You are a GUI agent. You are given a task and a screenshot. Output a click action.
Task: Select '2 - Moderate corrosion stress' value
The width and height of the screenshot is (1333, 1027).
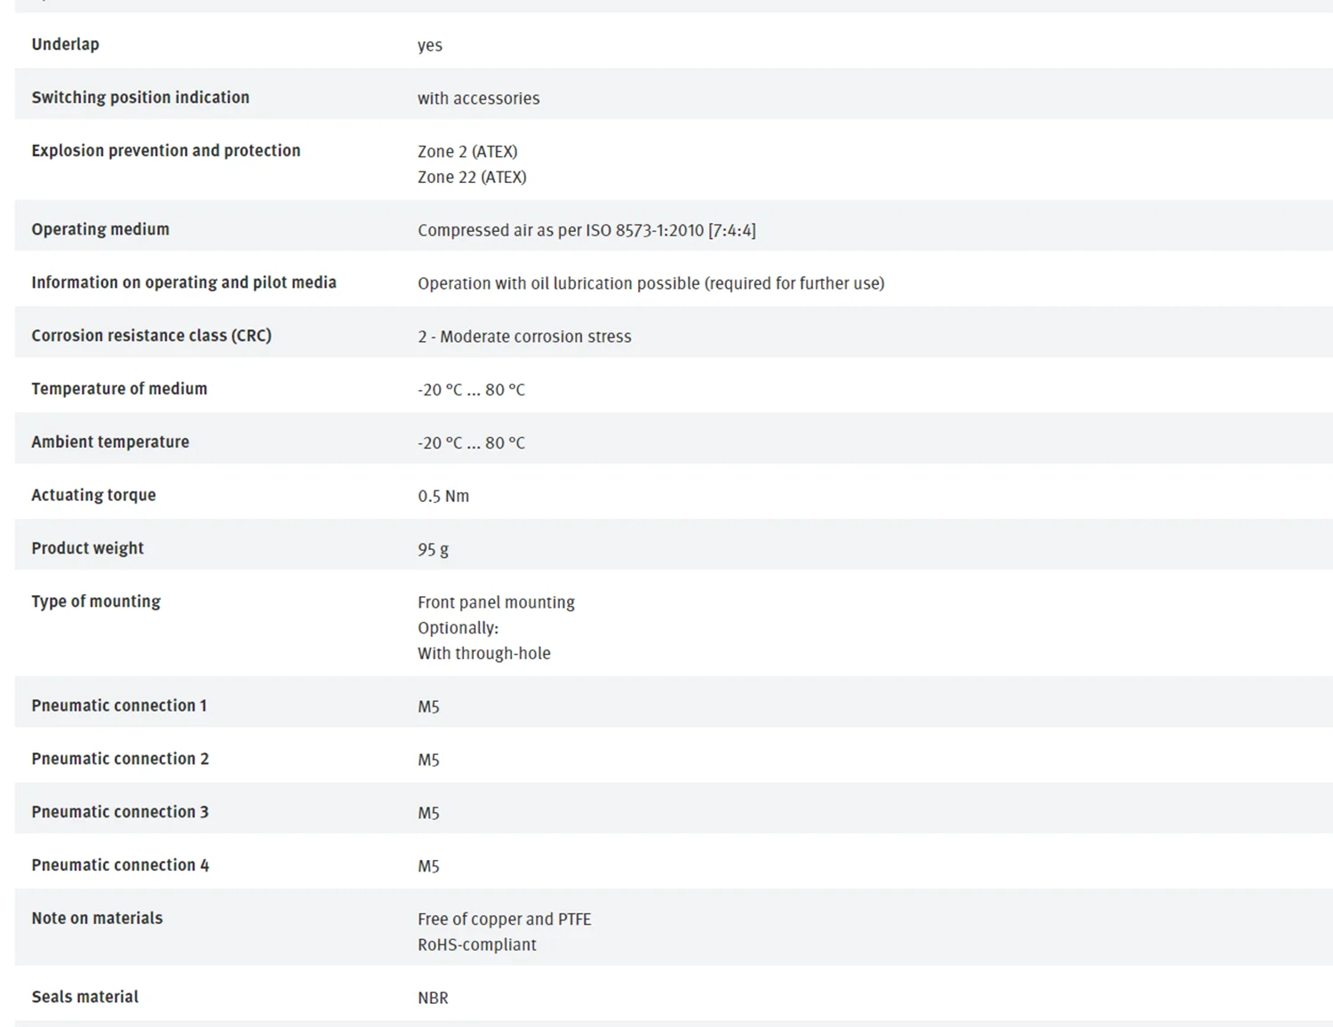524,337
